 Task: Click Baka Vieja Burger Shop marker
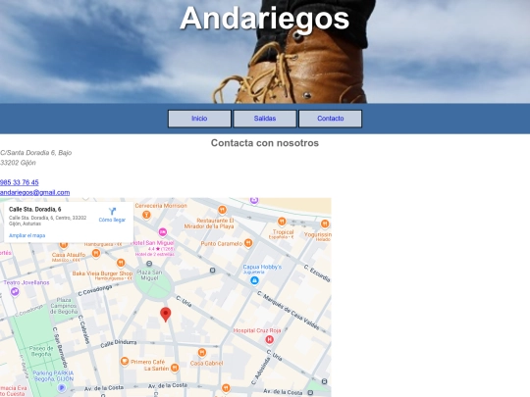click(121, 263)
